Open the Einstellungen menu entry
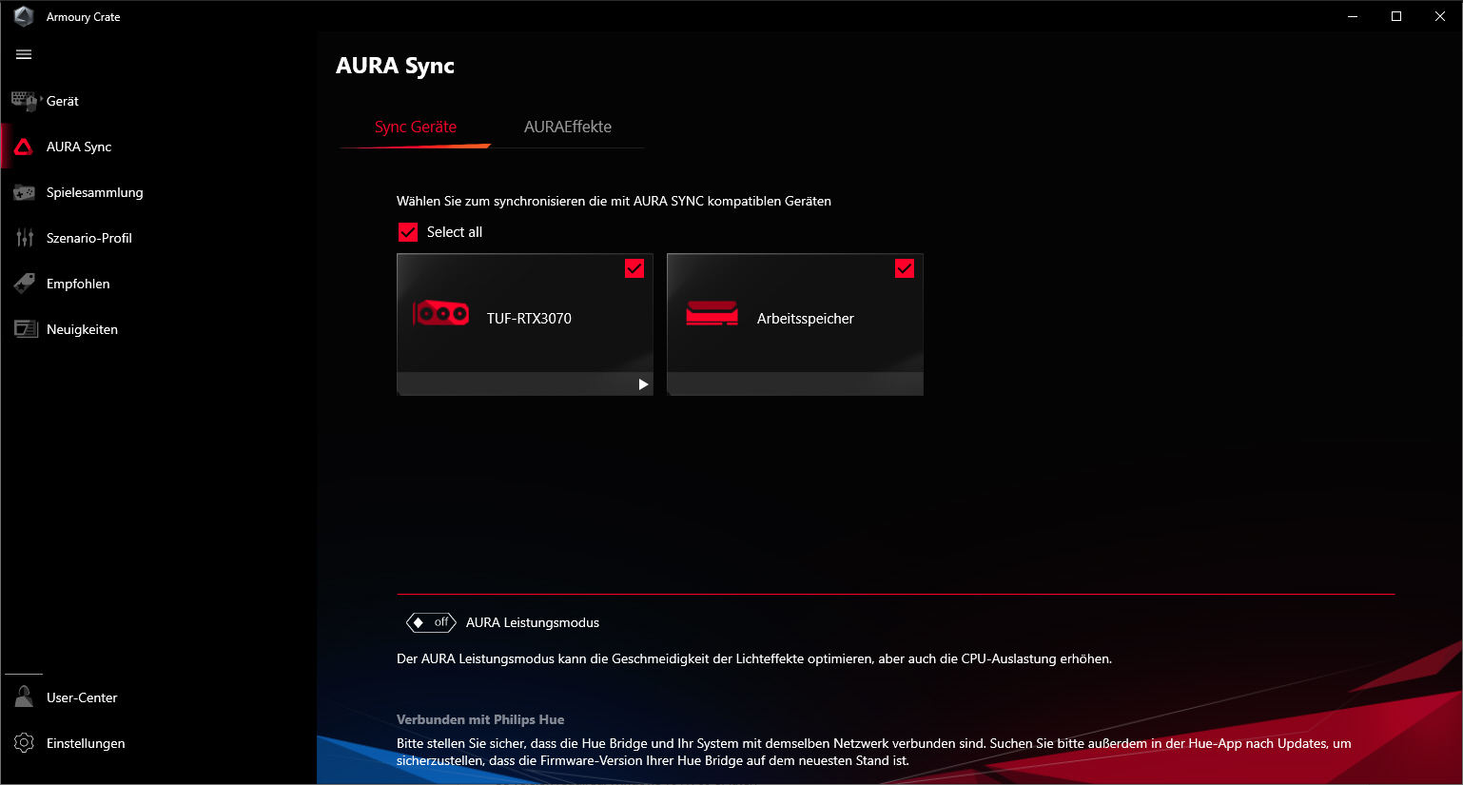The width and height of the screenshot is (1463, 785). click(x=158, y=743)
